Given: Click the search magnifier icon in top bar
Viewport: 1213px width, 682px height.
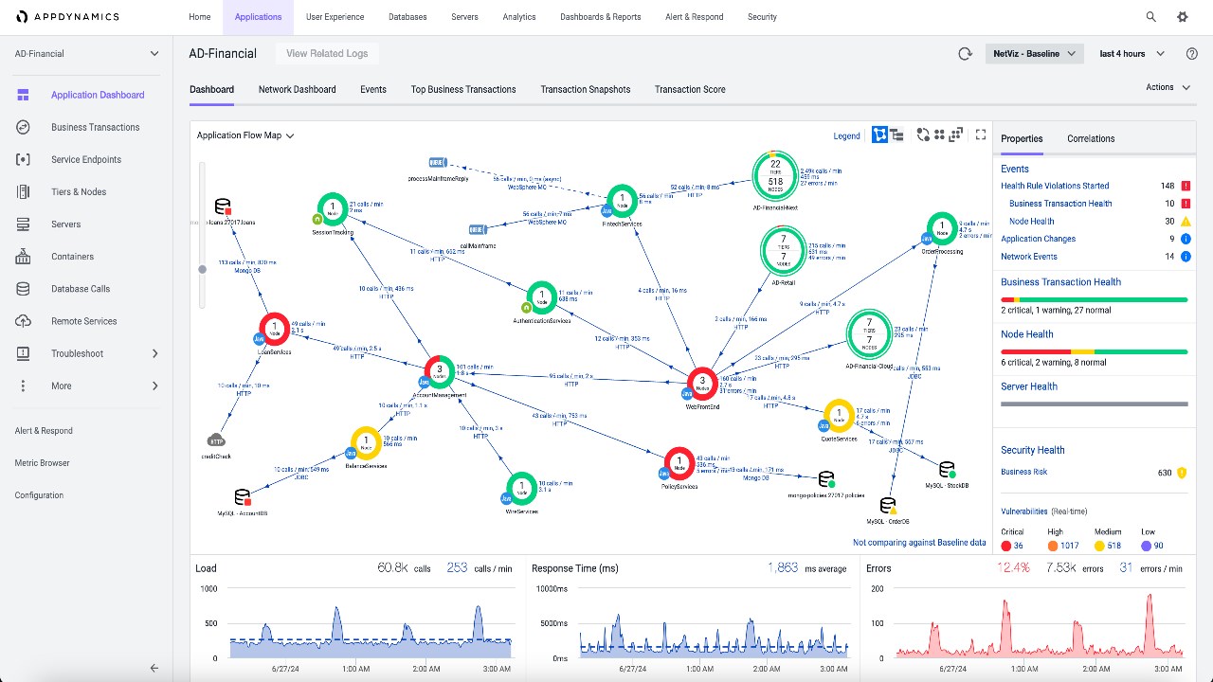Looking at the screenshot, I should [1151, 17].
